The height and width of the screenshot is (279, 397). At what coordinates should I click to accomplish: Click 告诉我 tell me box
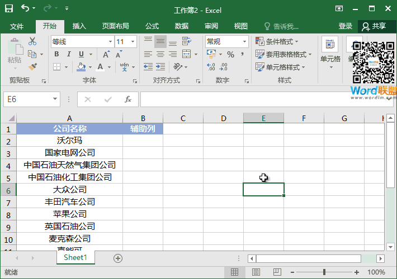click(282, 26)
